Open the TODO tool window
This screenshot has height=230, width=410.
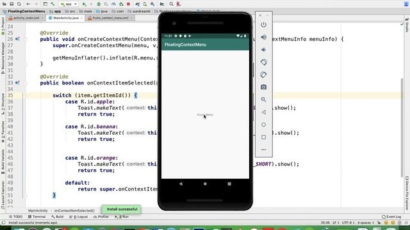pyautogui.click(x=15, y=217)
